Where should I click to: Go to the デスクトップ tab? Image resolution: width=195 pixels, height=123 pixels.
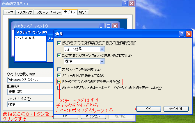(24, 13)
